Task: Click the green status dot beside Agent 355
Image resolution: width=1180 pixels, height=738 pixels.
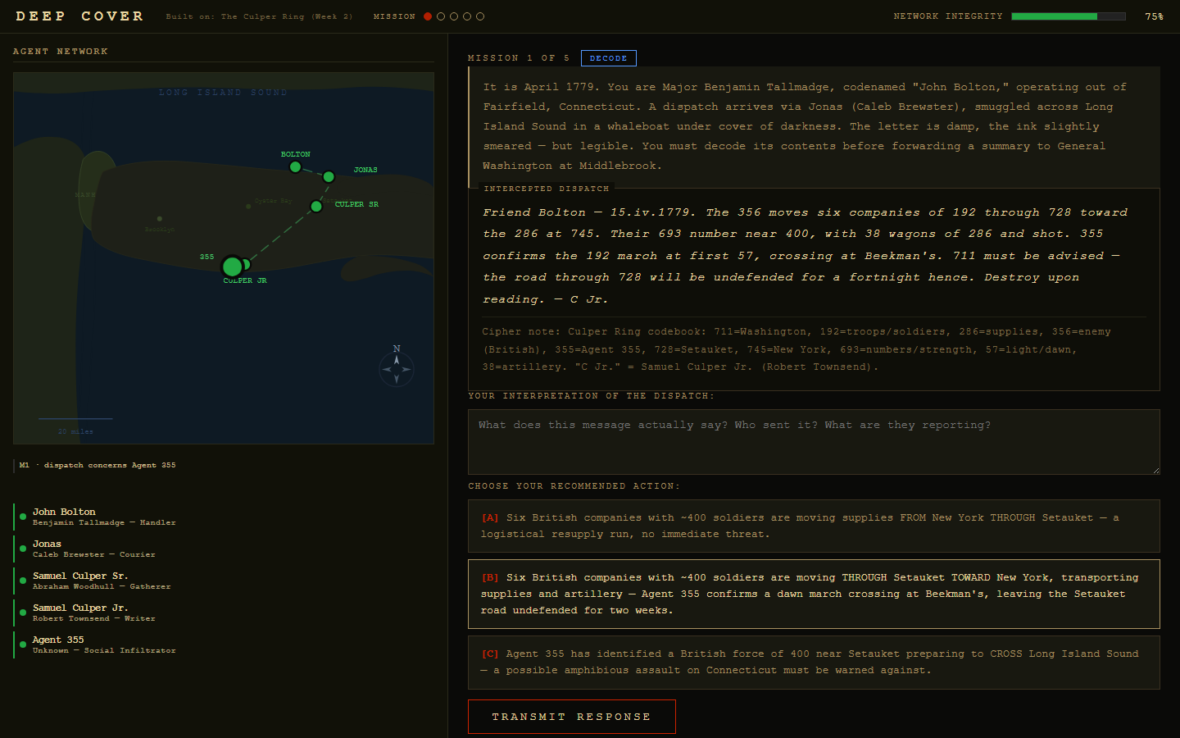Action: 23,645
